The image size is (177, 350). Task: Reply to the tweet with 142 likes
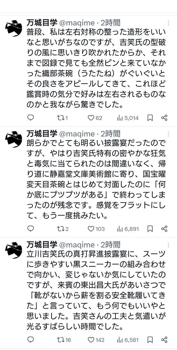31,339
